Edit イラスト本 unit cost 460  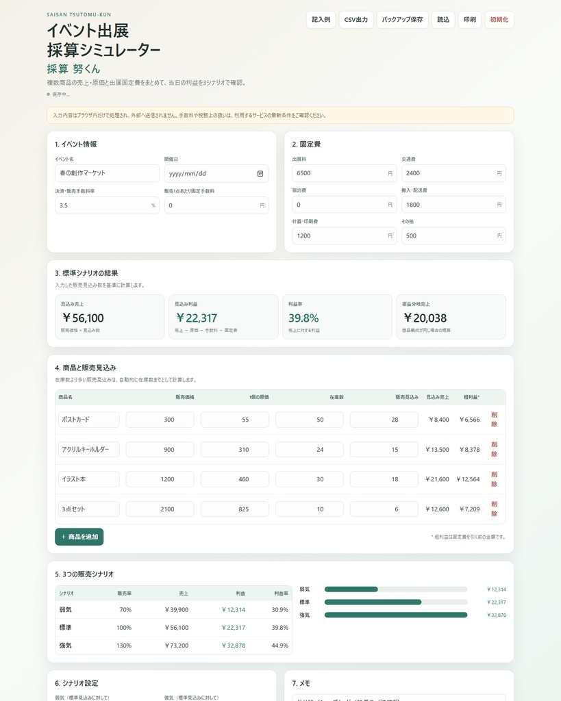[x=235, y=479]
